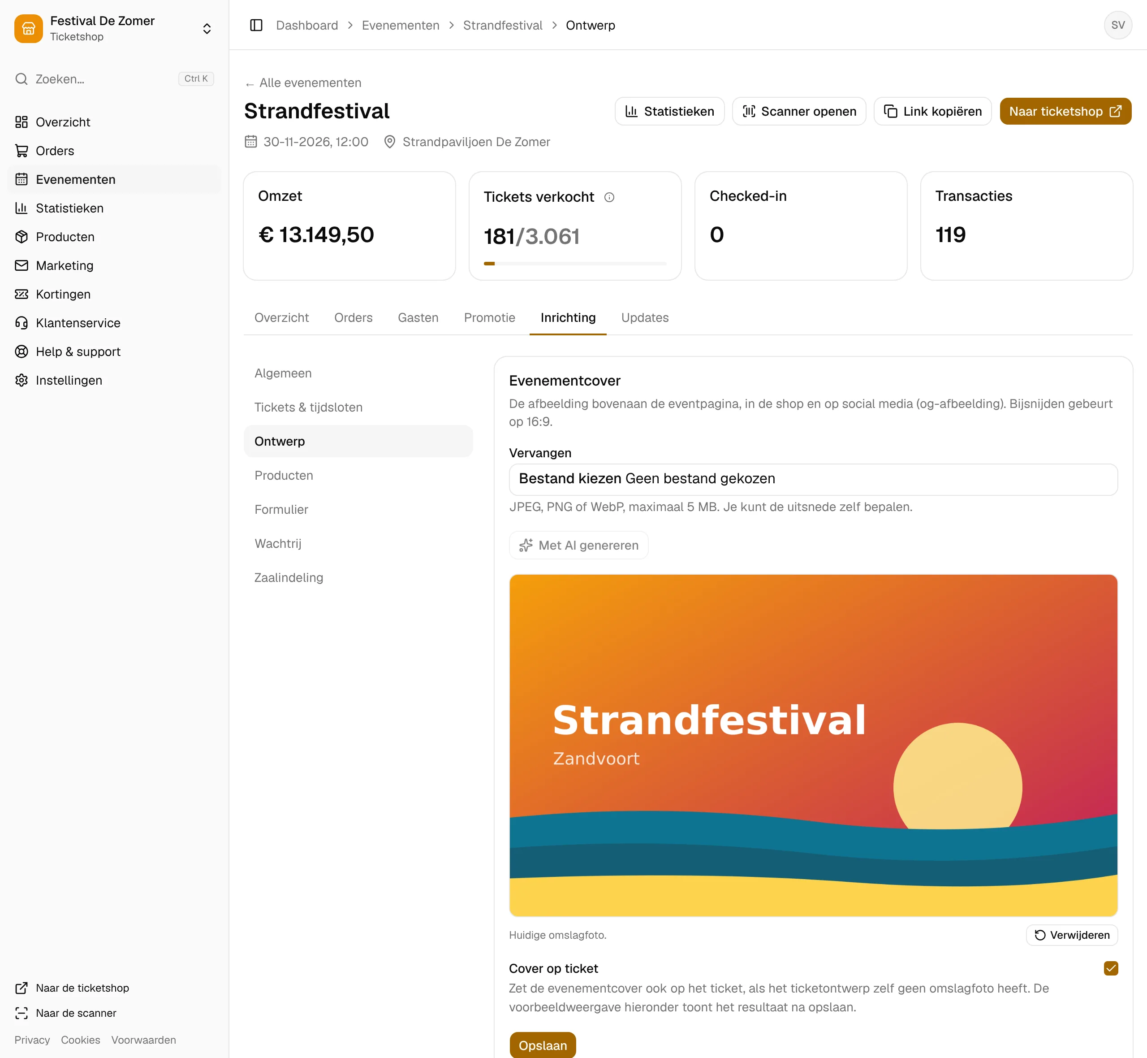1147x1058 pixels.
Task: Click Met AI genereren button
Action: [x=578, y=545]
